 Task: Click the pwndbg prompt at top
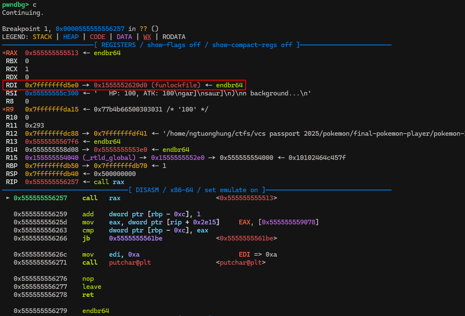point(15,5)
